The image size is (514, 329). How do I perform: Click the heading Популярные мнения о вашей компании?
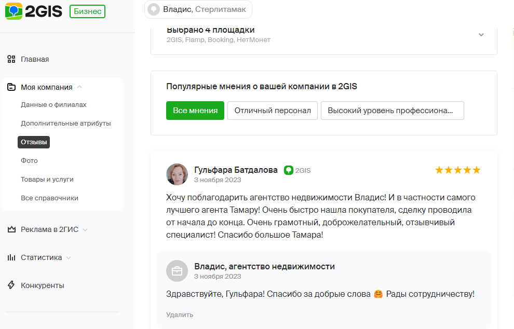[262, 86]
